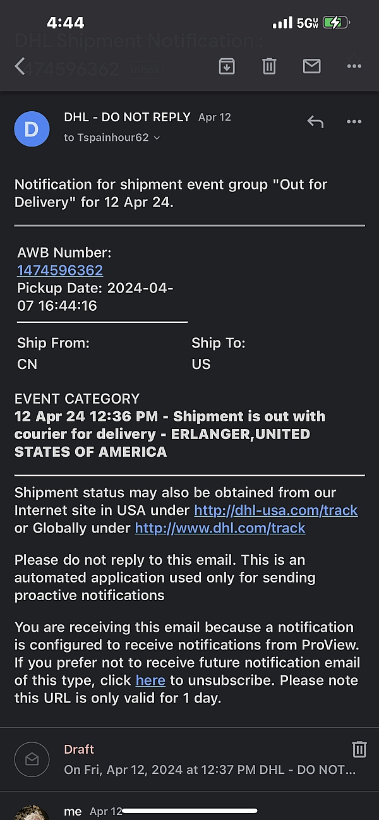Viewport: 379px width, 820px height.
Task: Tap the quoted 'On Fri, Apr 12, 2024' draft preview
Action: (209, 769)
